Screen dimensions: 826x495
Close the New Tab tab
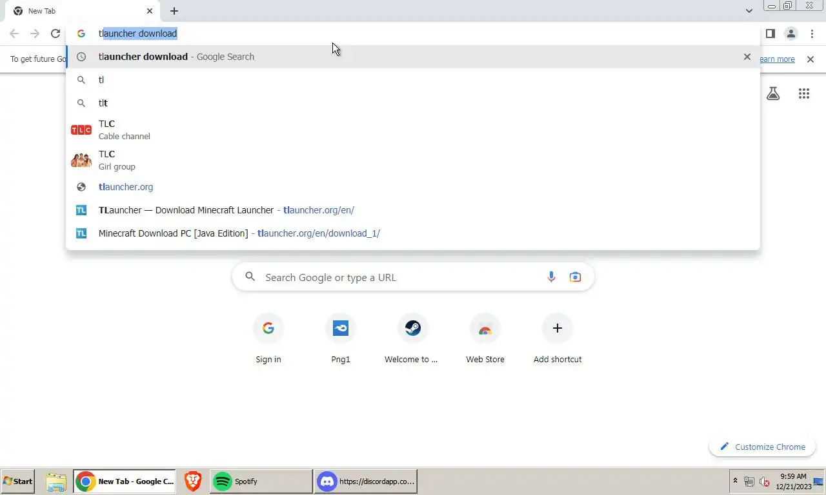(150, 11)
